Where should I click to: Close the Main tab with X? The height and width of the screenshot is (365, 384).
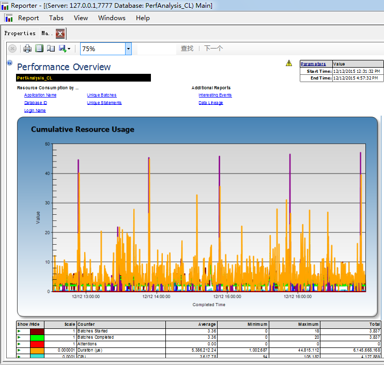coord(60,34)
